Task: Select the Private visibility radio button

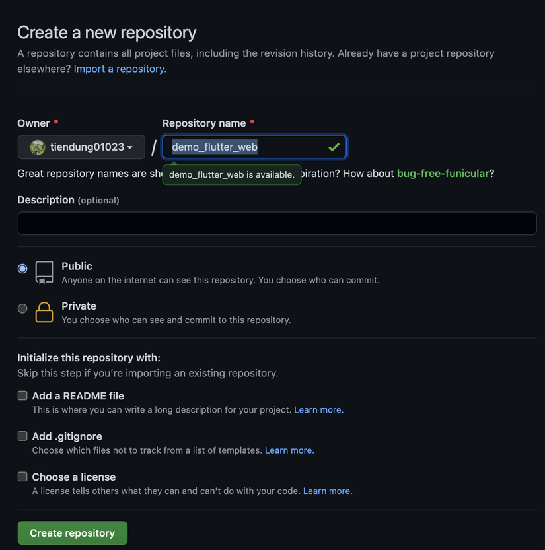Action: click(x=22, y=308)
